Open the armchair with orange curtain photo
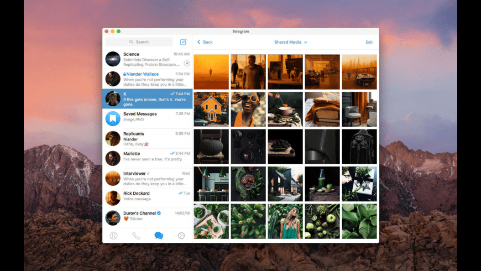Screen dimensions: 481x271 point(359,110)
